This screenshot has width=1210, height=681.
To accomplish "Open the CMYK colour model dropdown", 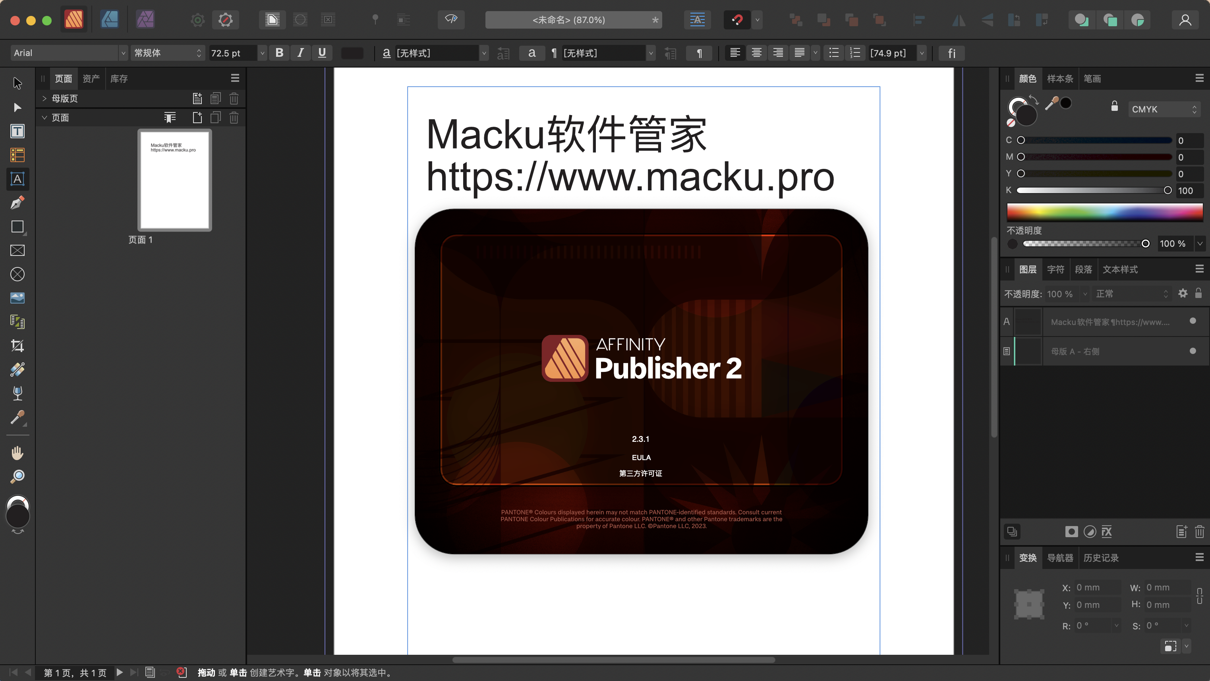I will (x=1164, y=109).
